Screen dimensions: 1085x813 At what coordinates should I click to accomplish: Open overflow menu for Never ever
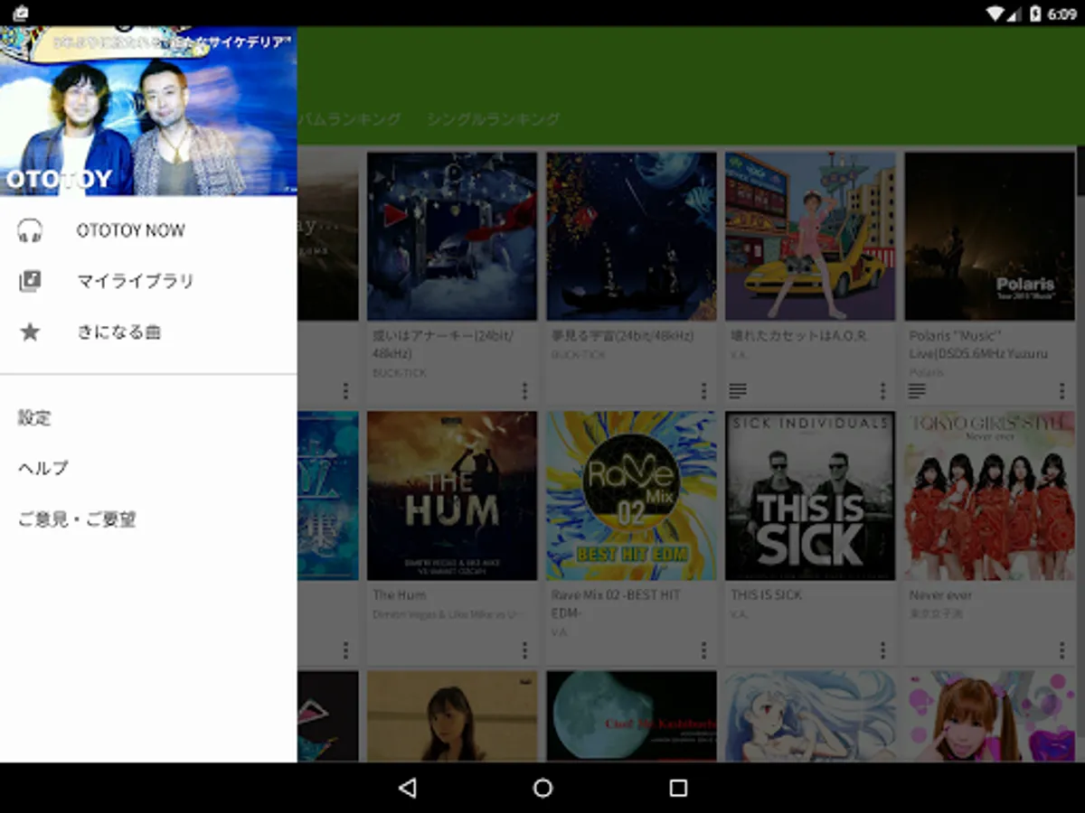click(x=1061, y=649)
